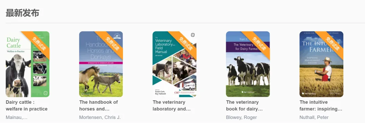Click the 免费试读 ribbon on Dairy Cattle

click(39, 44)
